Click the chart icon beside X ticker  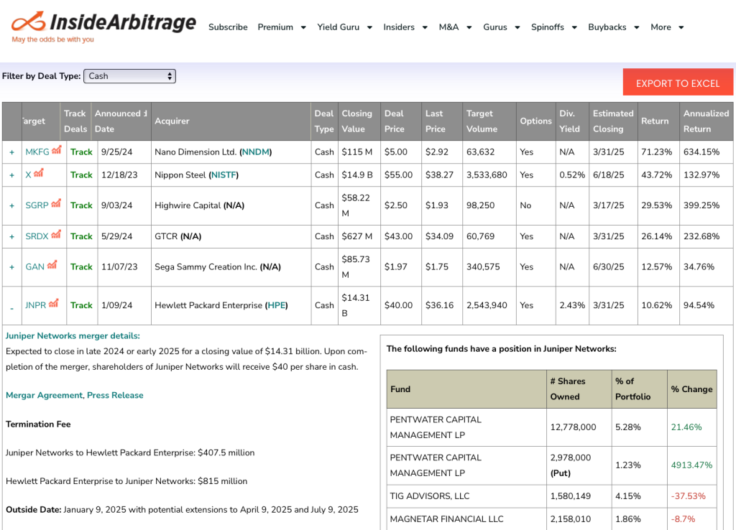[x=39, y=173]
